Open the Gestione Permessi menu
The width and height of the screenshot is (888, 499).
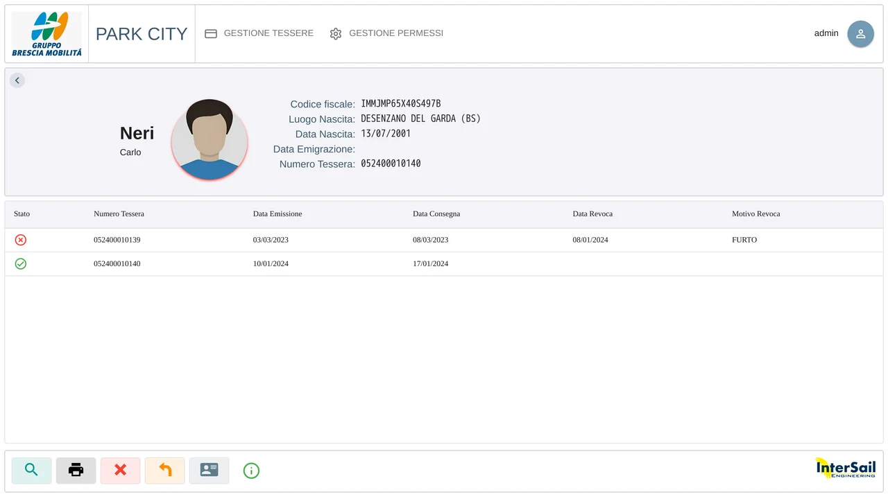386,33
